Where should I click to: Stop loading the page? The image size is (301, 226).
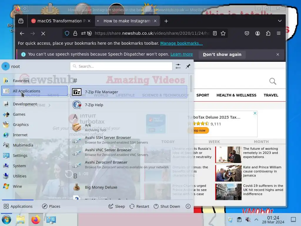coord(43,34)
